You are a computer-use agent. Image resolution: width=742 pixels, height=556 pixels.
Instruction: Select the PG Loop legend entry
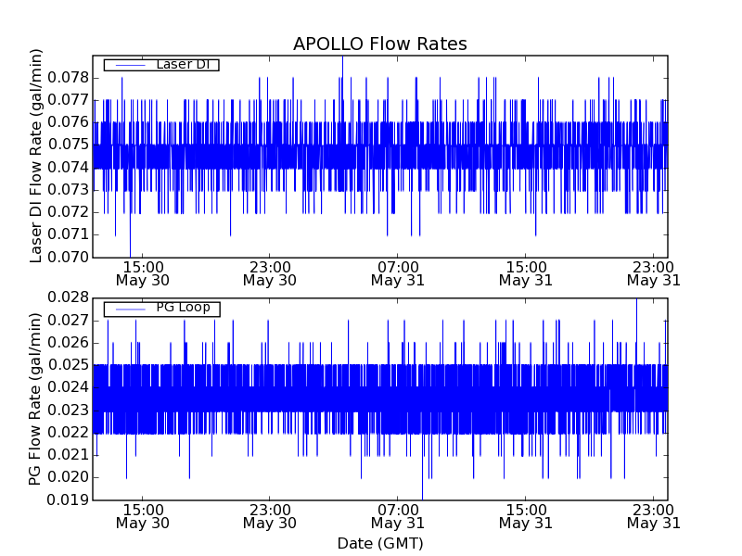[x=183, y=308]
